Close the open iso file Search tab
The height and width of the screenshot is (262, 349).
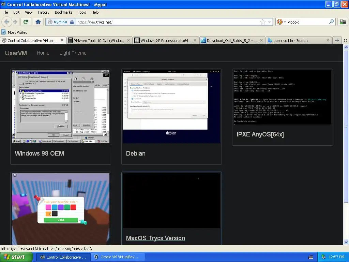pyautogui.click(x=328, y=40)
